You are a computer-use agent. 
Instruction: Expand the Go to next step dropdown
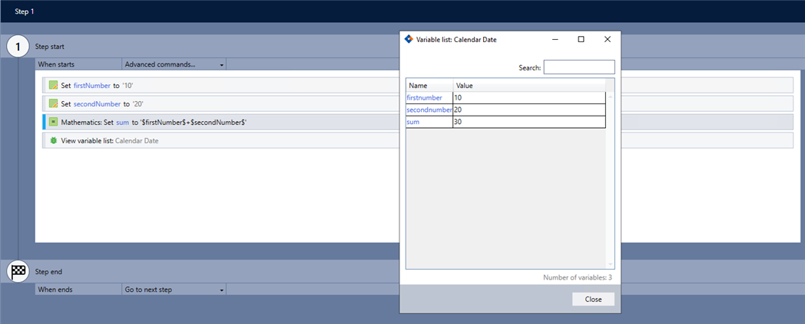(x=174, y=290)
